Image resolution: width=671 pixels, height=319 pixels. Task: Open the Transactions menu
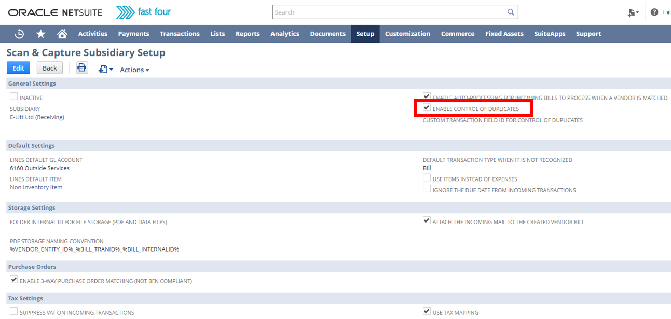click(180, 34)
